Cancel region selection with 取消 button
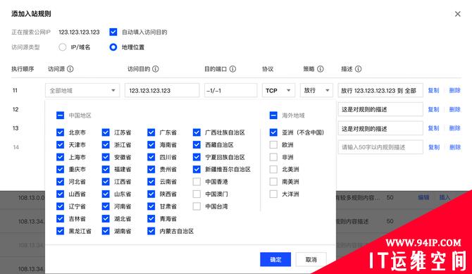472x274 pixels. tap(311, 259)
